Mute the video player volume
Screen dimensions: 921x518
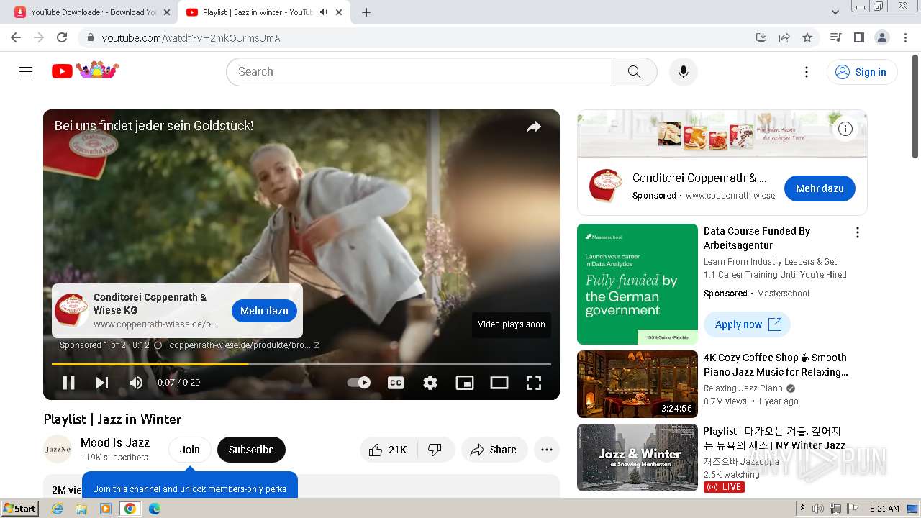136,383
